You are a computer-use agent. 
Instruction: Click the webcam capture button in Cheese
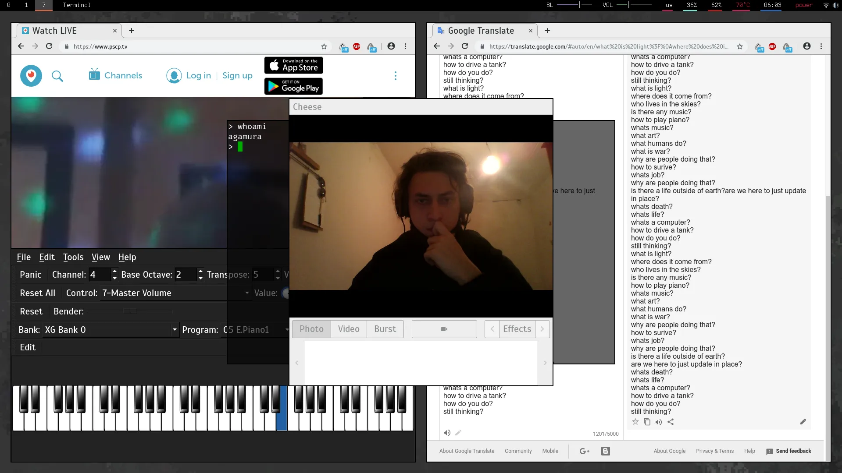coord(444,329)
